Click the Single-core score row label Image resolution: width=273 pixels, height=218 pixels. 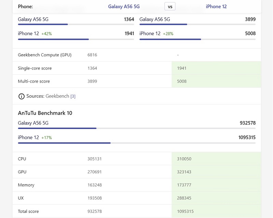point(35,68)
